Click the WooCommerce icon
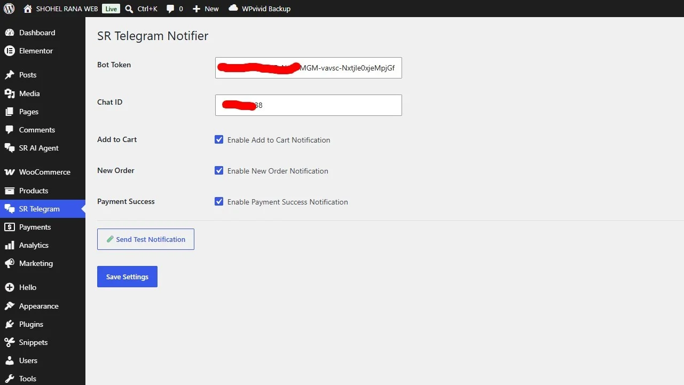This screenshot has height=385, width=684. click(x=9, y=172)
